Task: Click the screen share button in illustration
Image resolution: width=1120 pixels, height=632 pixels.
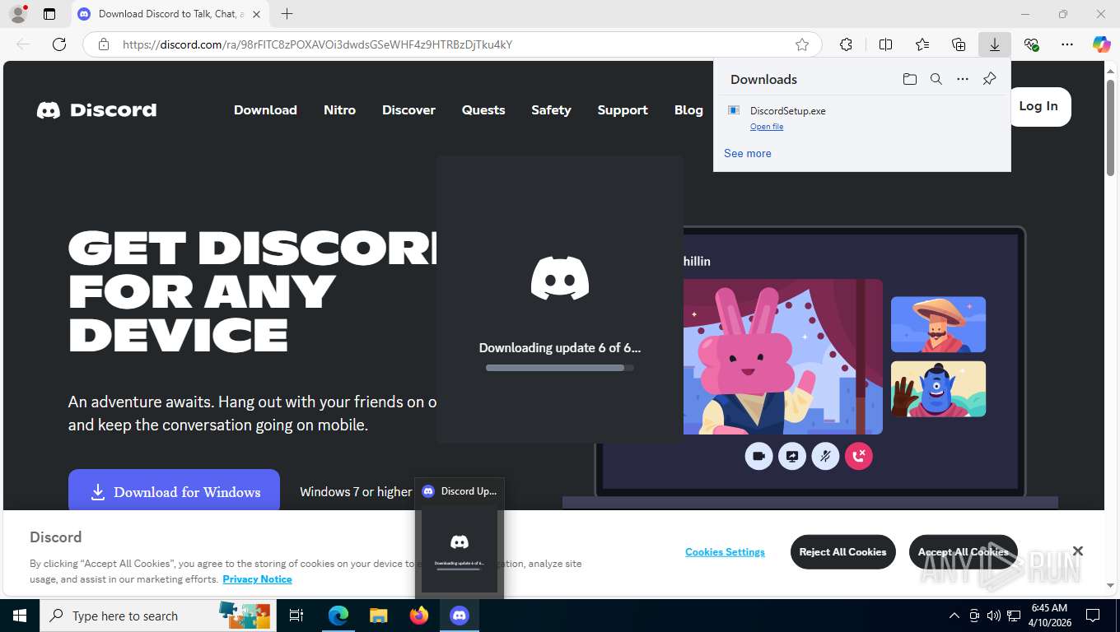Action: pyautogui.click(x=792, y=456)
